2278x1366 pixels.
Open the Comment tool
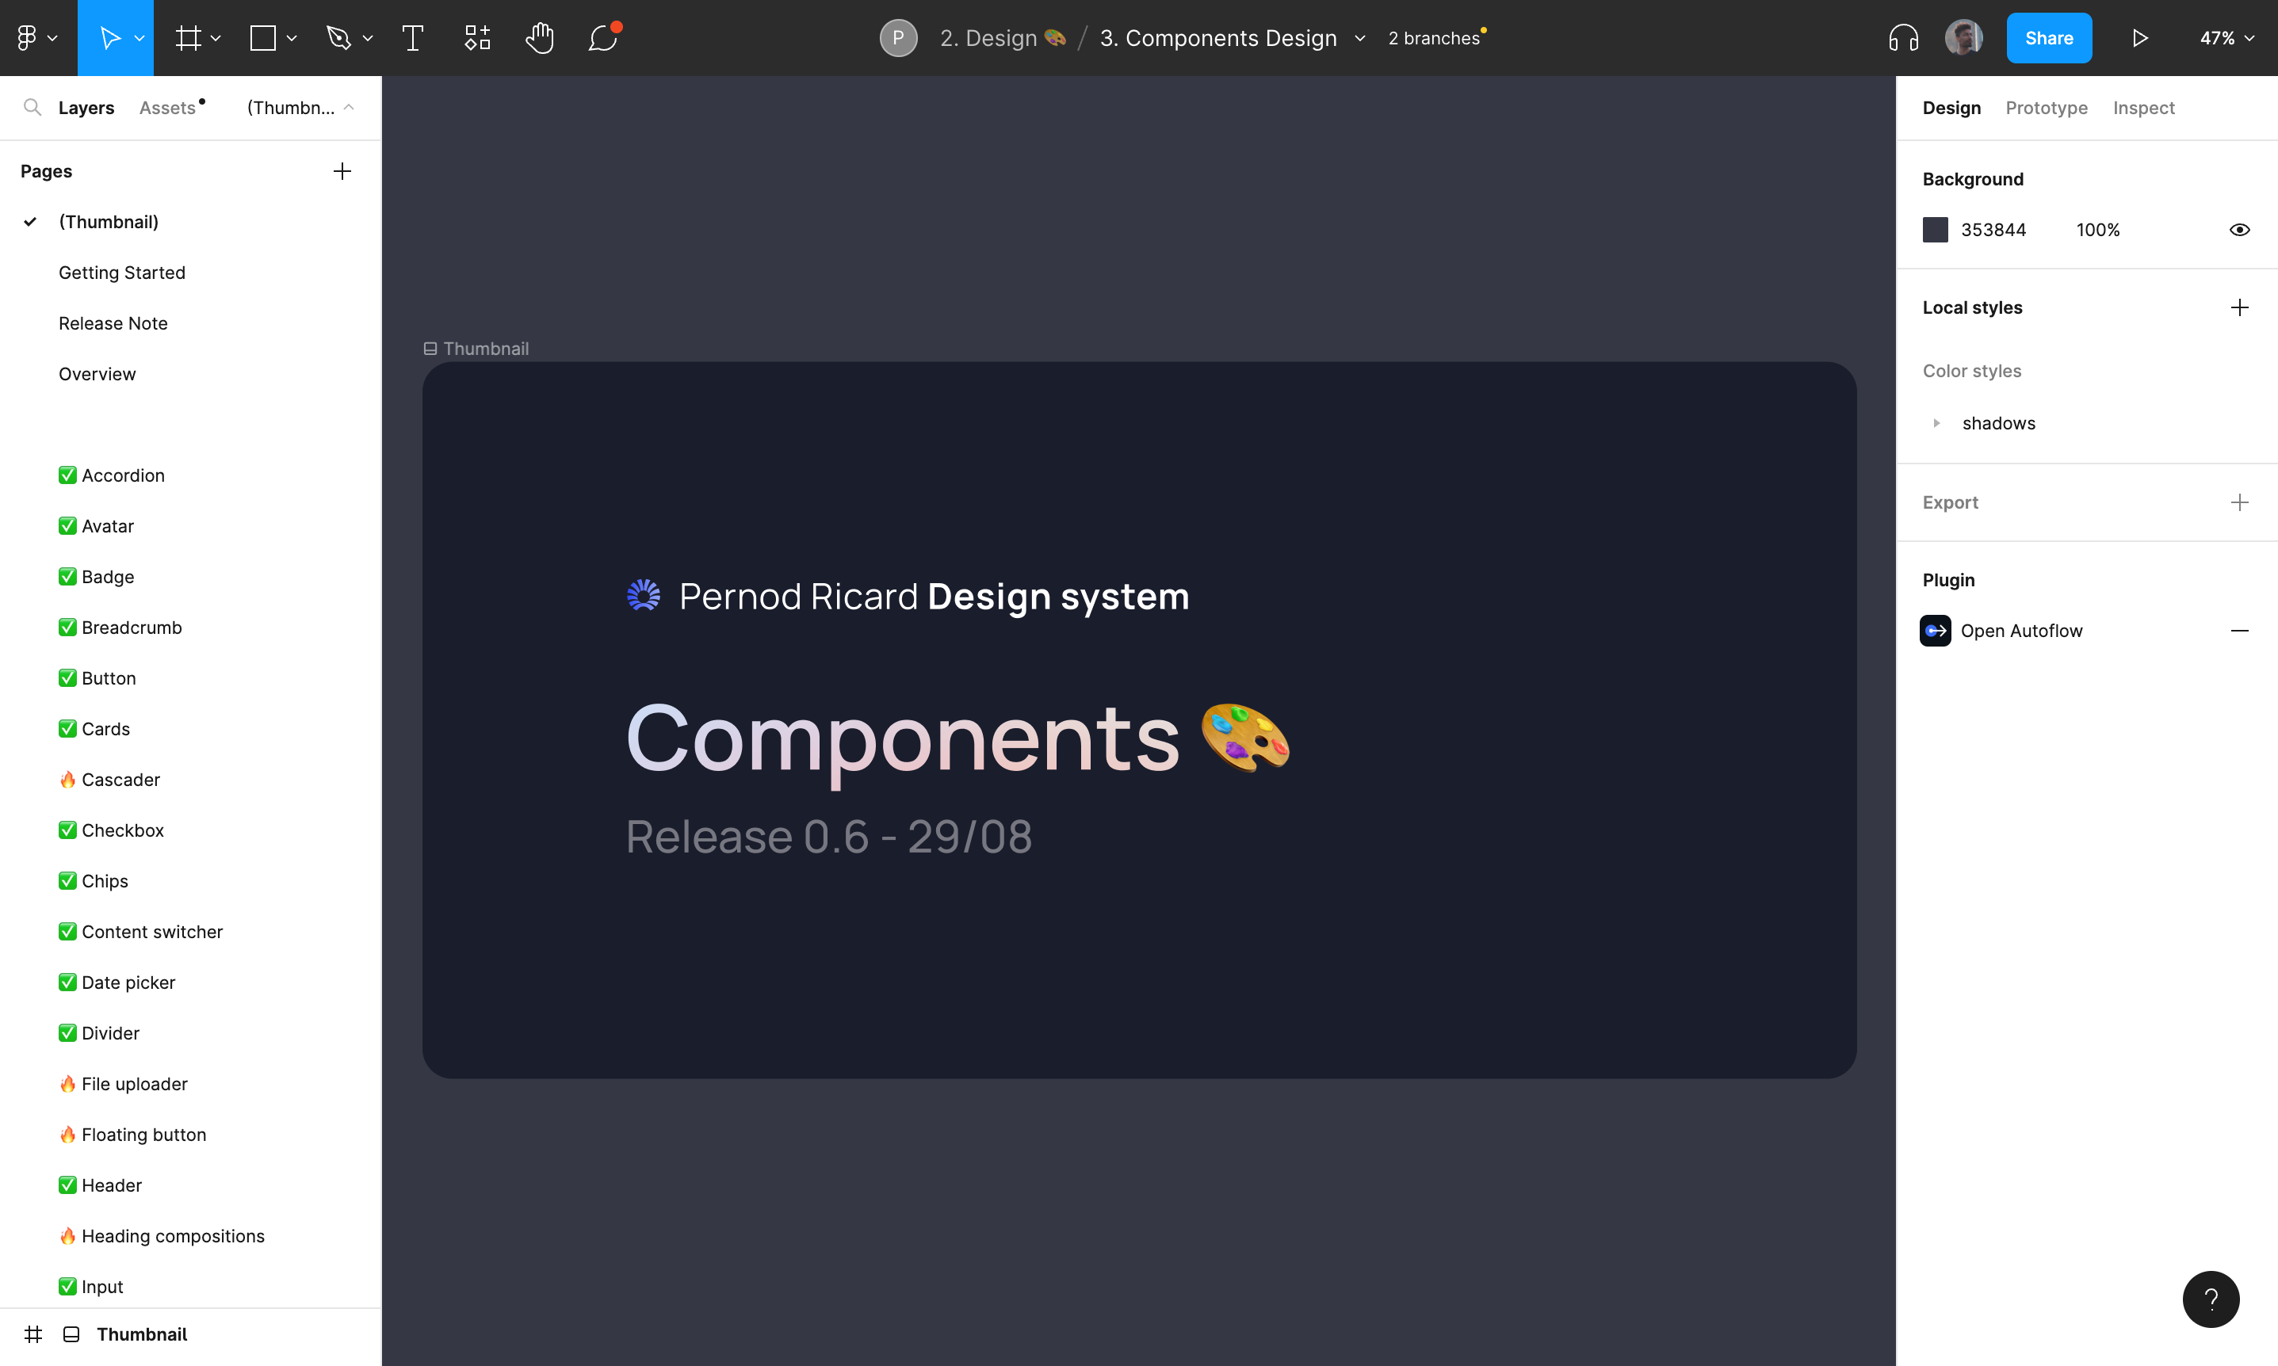click(603, 38)
